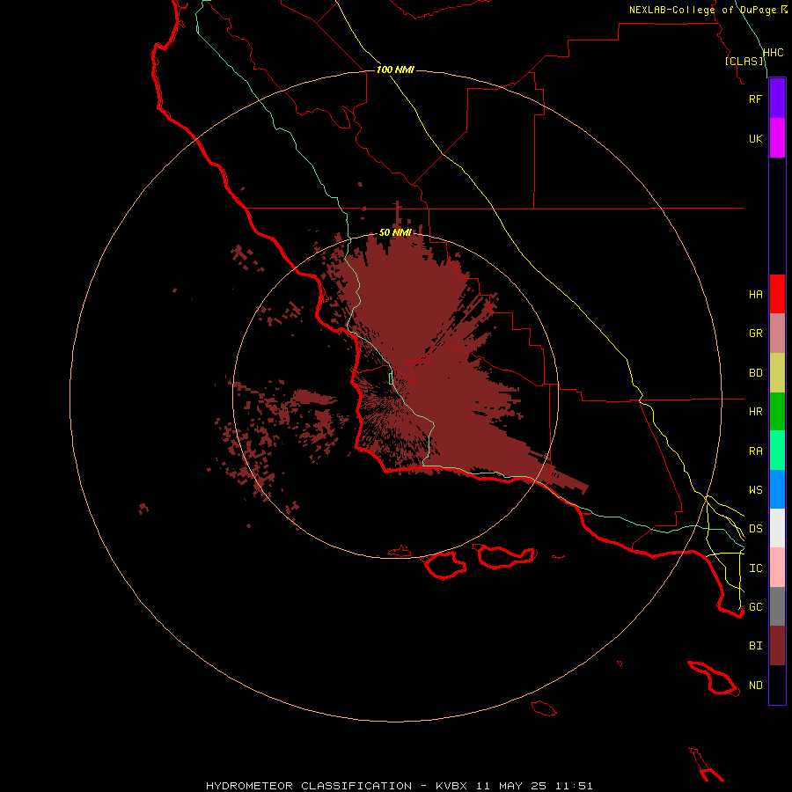Viewport: 792px width, 792px height.
Task: Click the ND legend label
Action: (755, 686)
